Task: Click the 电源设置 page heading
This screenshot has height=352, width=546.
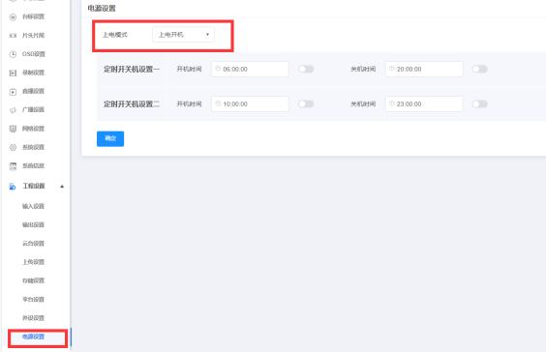Action: pyautogui.click(x=102, y=9)
